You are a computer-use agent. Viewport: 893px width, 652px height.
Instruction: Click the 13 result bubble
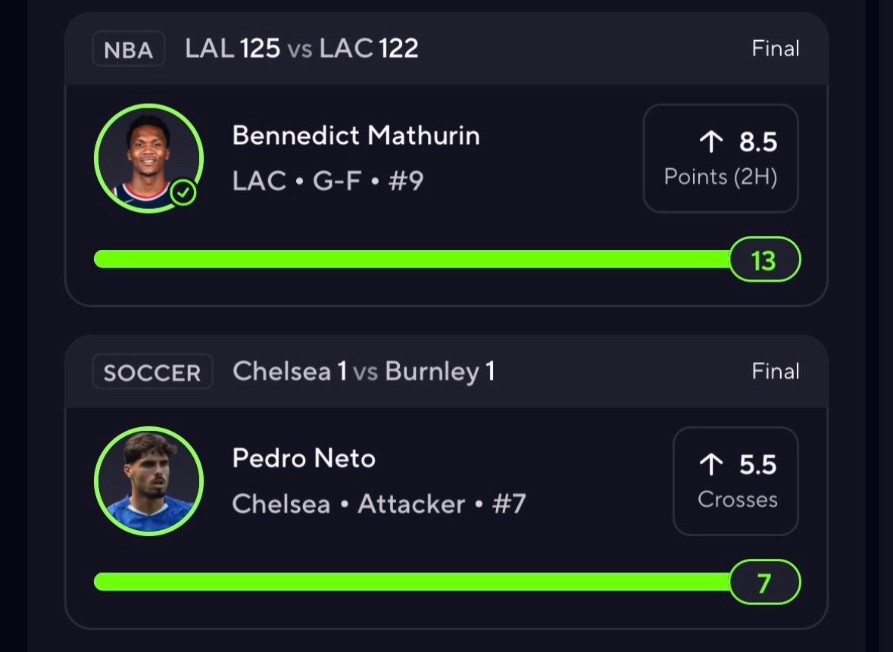coord(765,260)
